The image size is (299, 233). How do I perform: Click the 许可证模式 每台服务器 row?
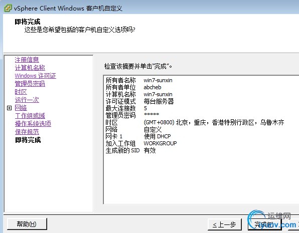pos(139,101)
